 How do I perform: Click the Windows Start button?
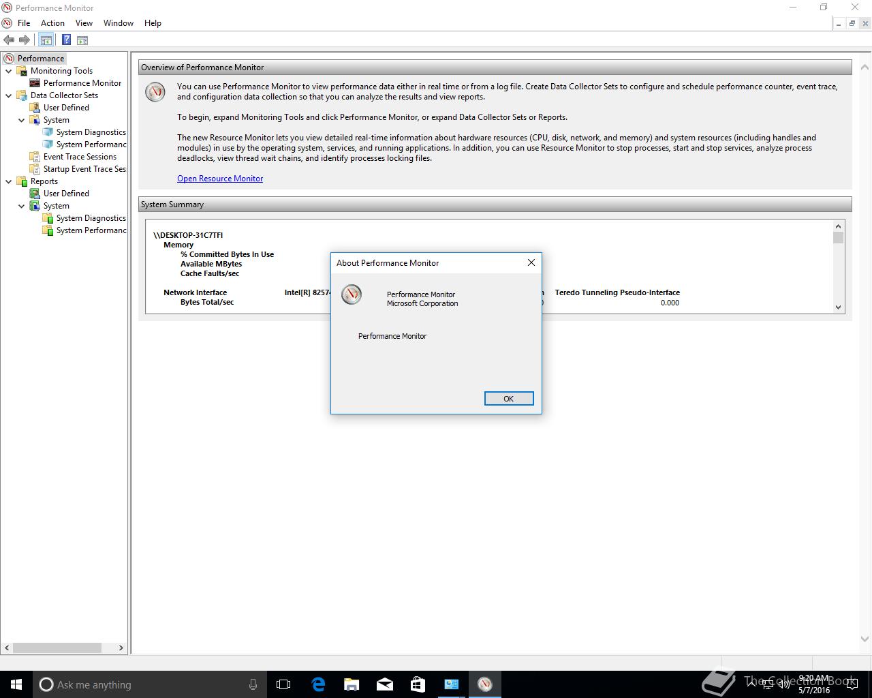point(16,684)
